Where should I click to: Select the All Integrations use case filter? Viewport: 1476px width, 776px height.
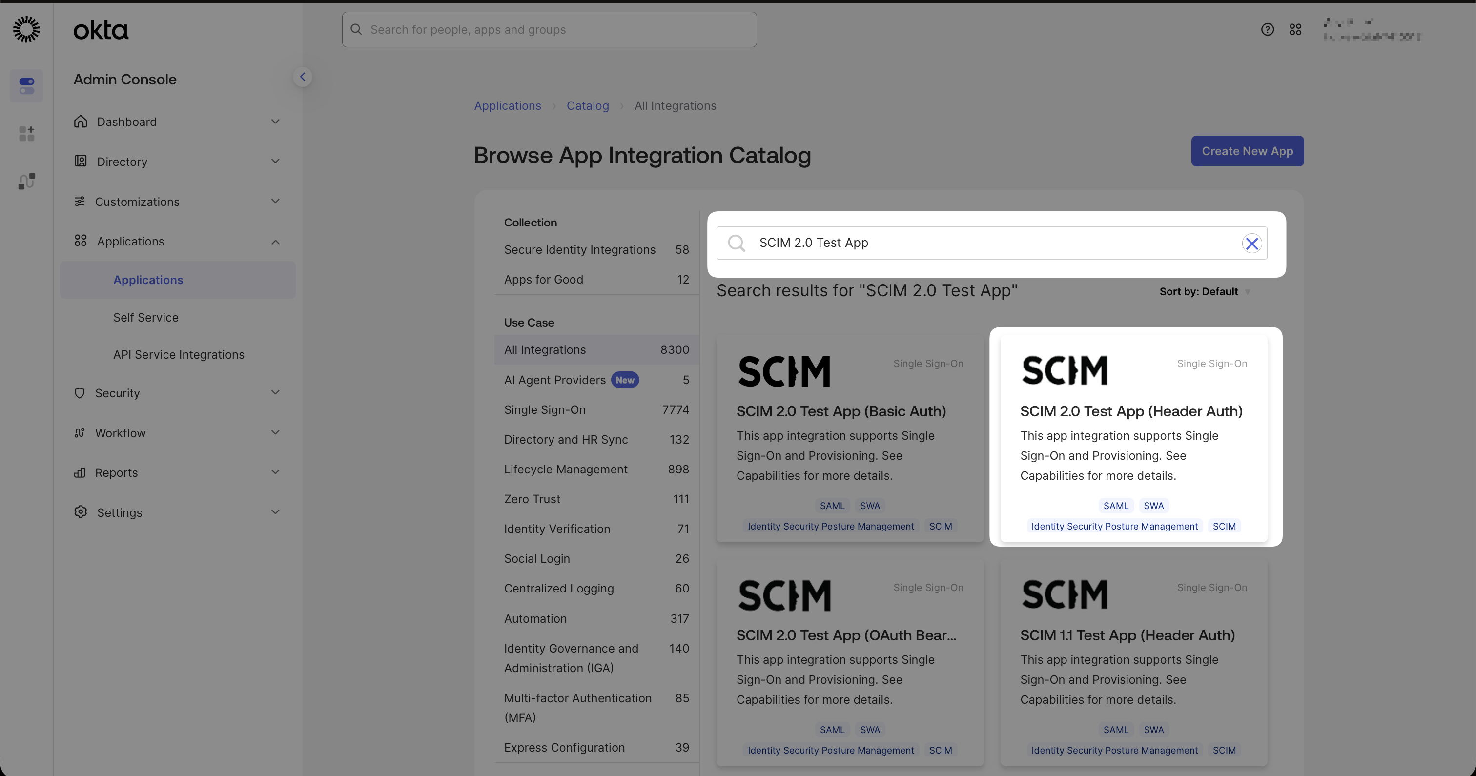[596, 349]
